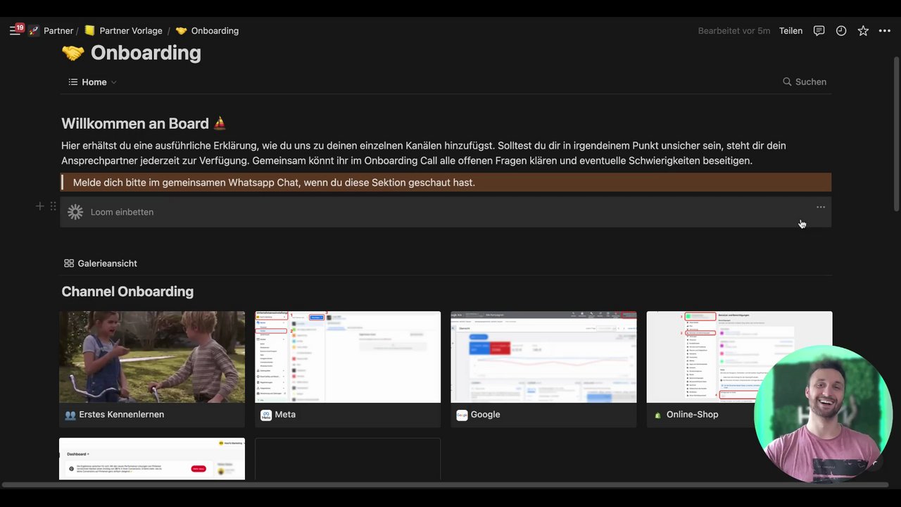Screen dimensions: 901x507
Task: Open the Loom embed block's three-dot menu
Action: coord(821,207)
